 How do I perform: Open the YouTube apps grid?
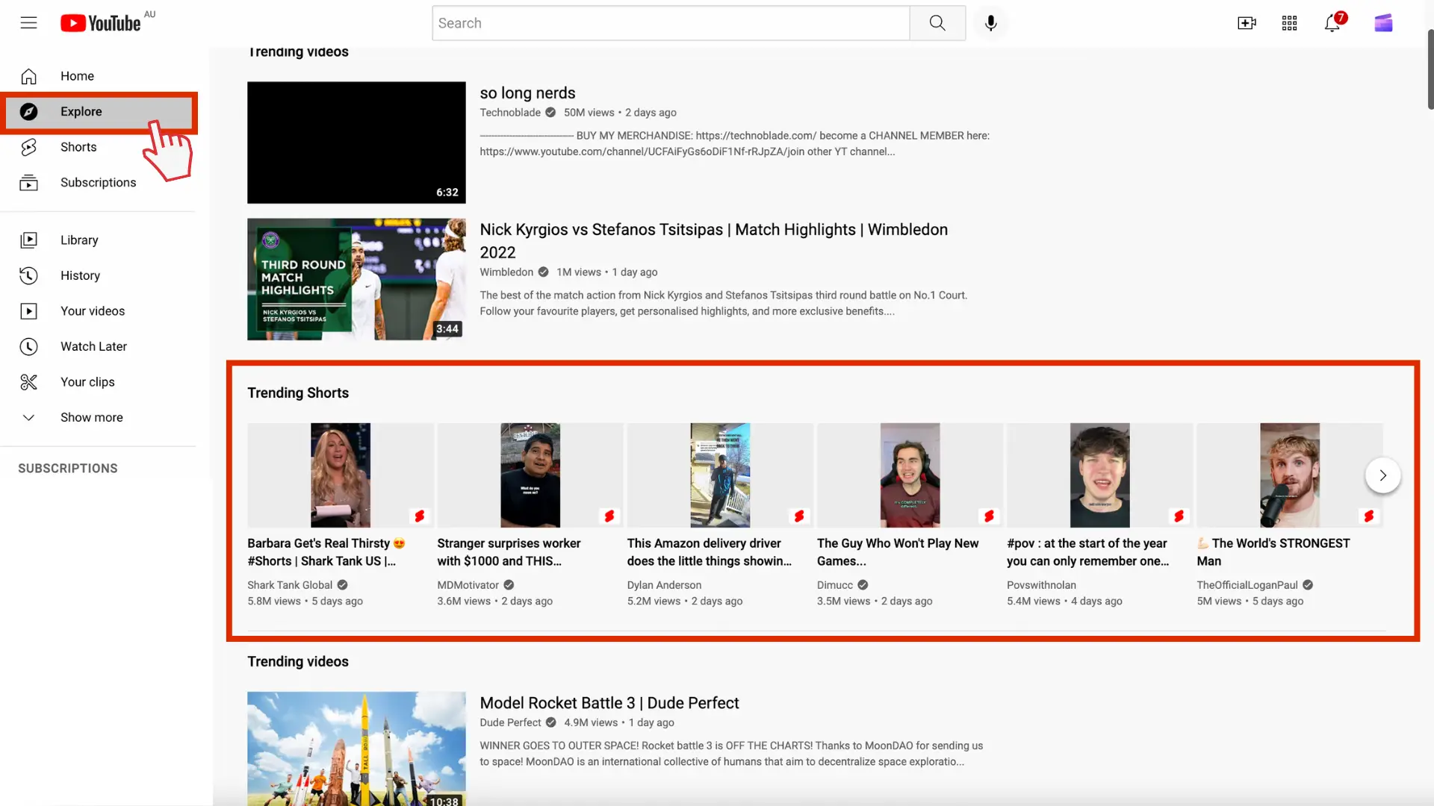(1289, 23)
